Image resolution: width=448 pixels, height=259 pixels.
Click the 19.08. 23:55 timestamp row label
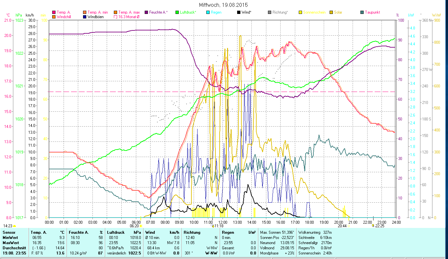14,253
